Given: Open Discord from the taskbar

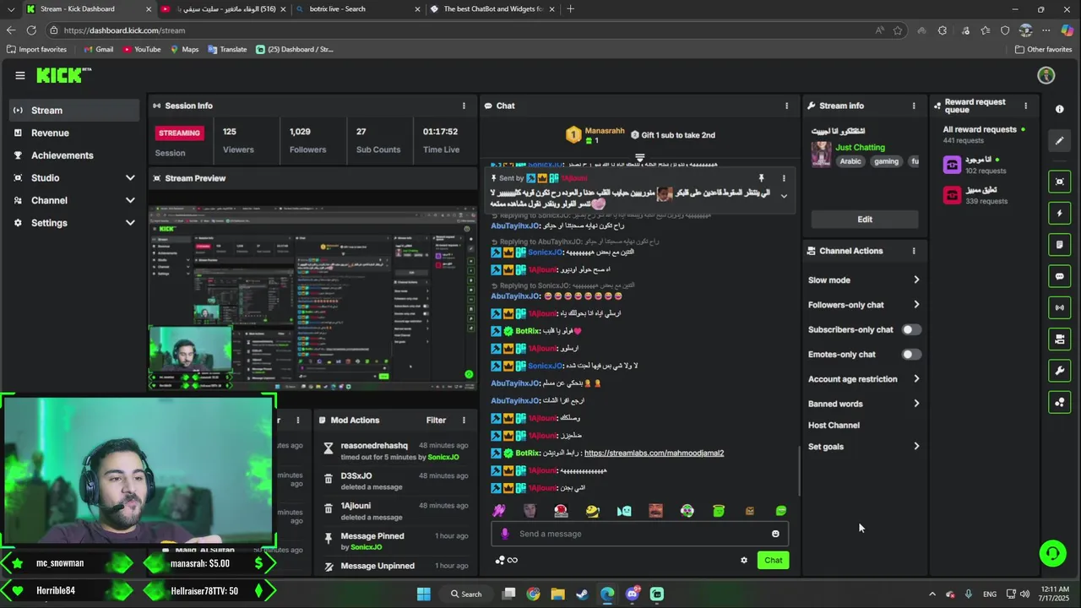Looking at the screenshot, I should pyautogui.click(x=633, y=594).
